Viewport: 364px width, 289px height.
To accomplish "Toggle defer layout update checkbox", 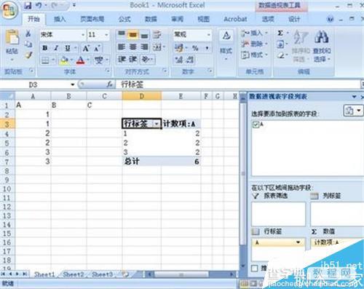I will pyautogui.click(x=255, y=268).
